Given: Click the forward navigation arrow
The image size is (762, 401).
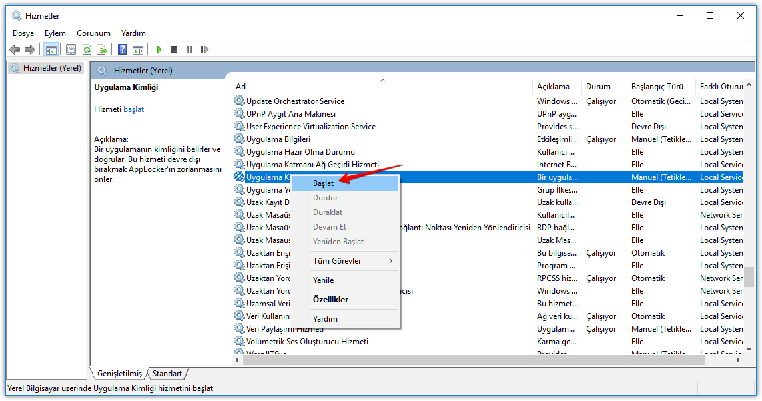Looking at the screenshot, I should point(30,49).
